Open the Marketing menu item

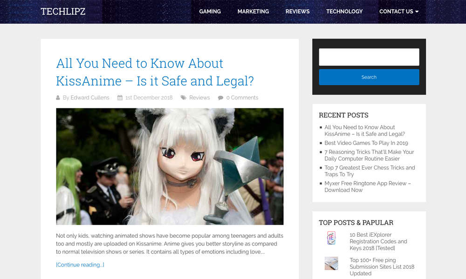click(x=253, y=12)
